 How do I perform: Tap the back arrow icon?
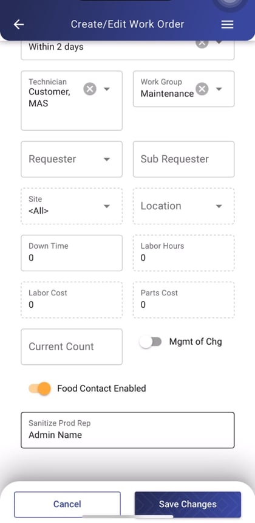19,24
